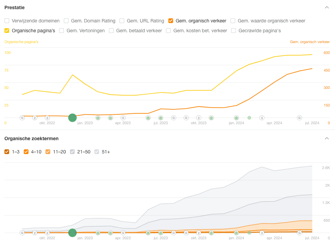
Task: Disable the Organische pagina's checkbox
Action: coord(7,31)
